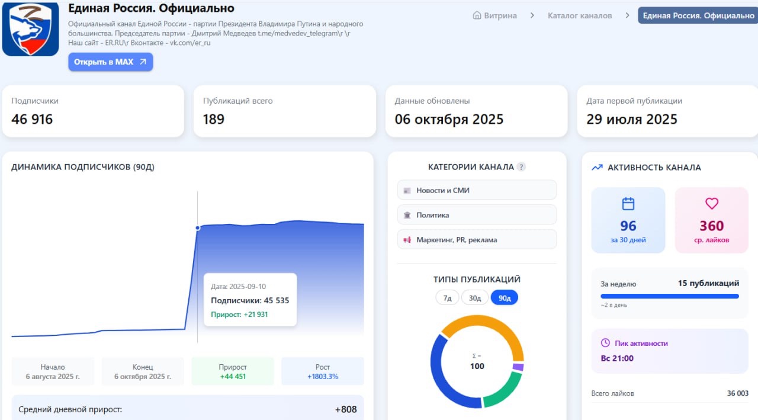758x420 pixels.
Task: Click the channel title Единая Россия. Официально
Action: click(x=151, y=8)
